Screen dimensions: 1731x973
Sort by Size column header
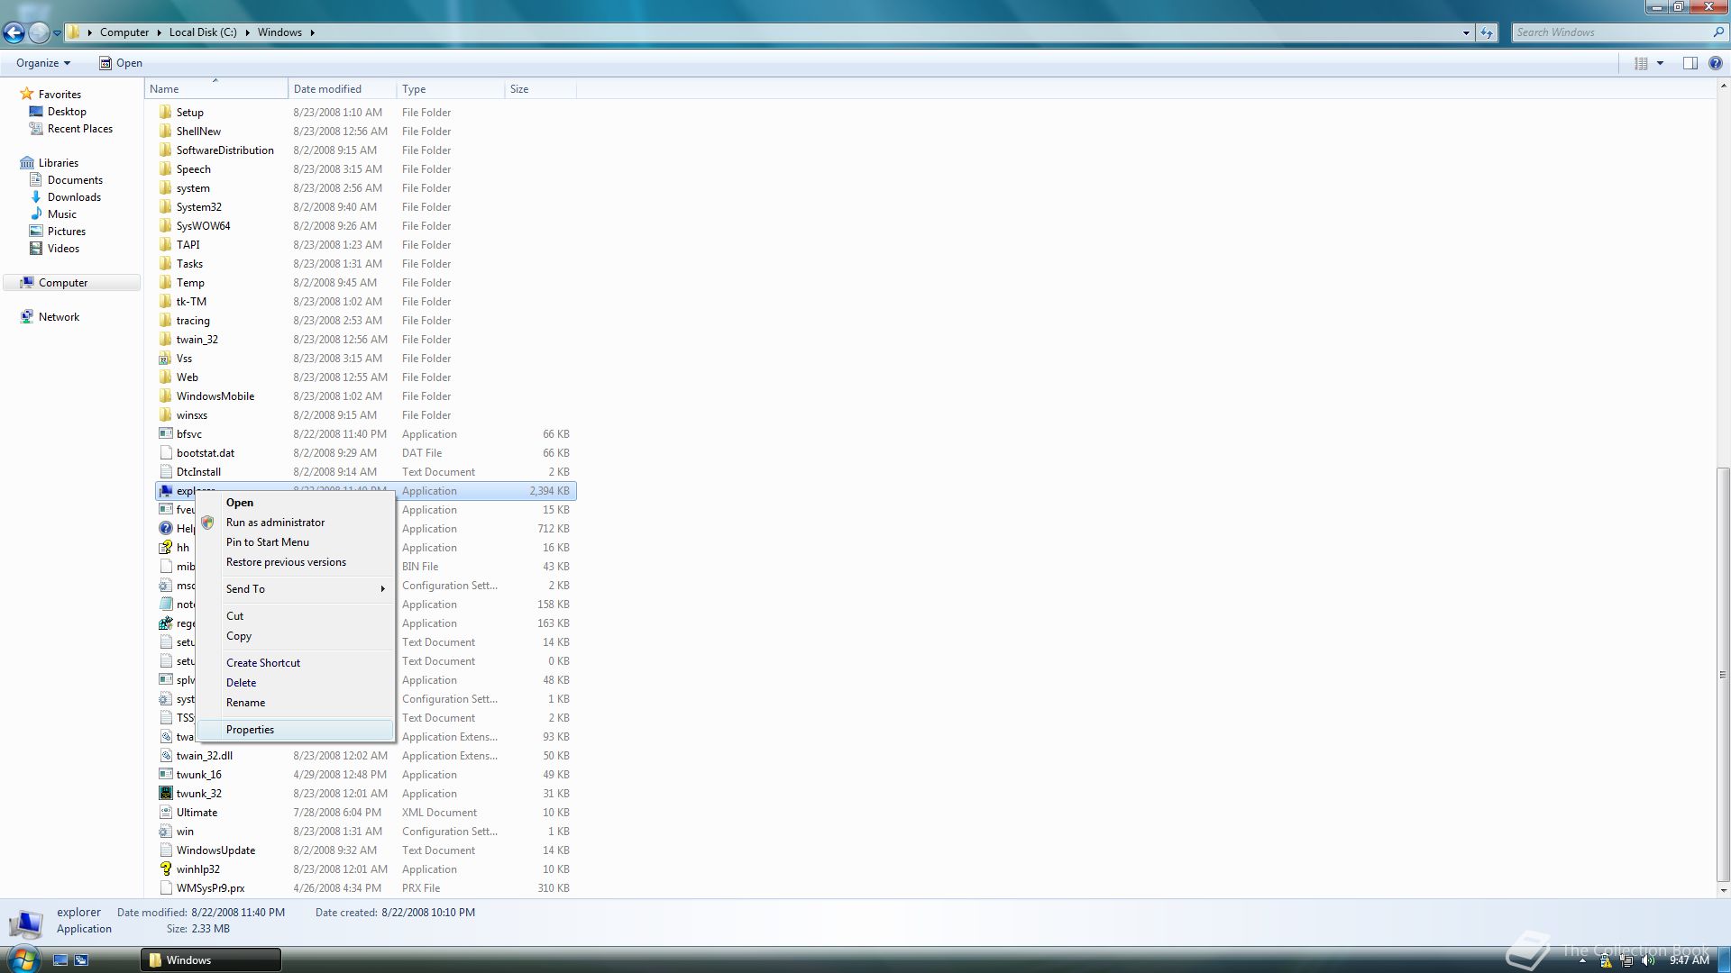coord(541,89)
